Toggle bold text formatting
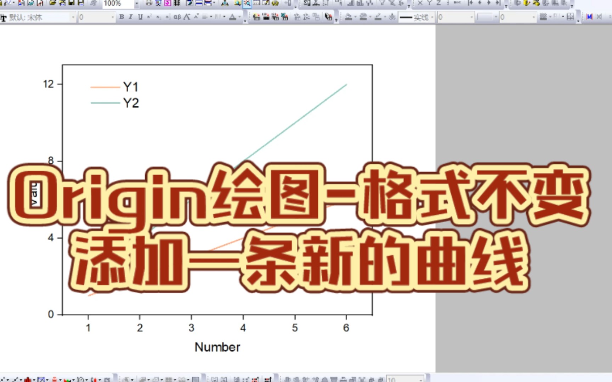The width and height of the screenshot is (612, 382). click(121, 17)
